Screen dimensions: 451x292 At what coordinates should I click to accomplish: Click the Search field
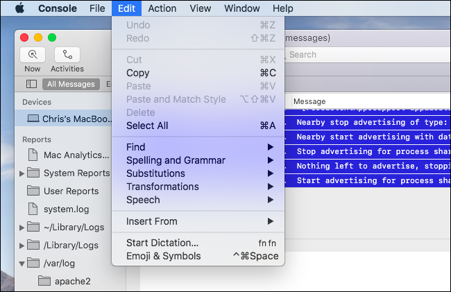(361, 55)
